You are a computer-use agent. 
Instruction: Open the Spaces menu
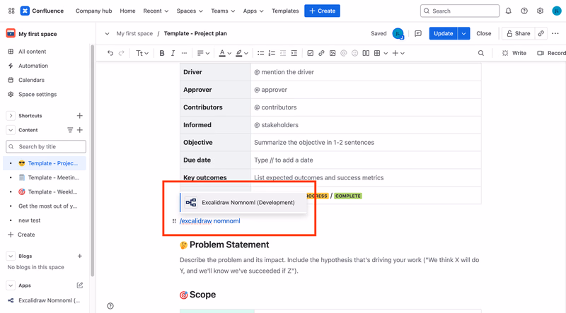[190, 11]
